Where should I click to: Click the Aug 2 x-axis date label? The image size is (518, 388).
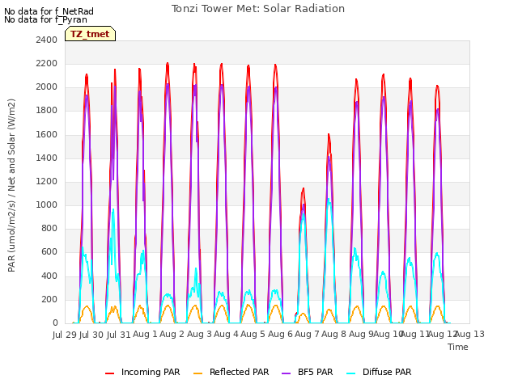pos(172,334)
